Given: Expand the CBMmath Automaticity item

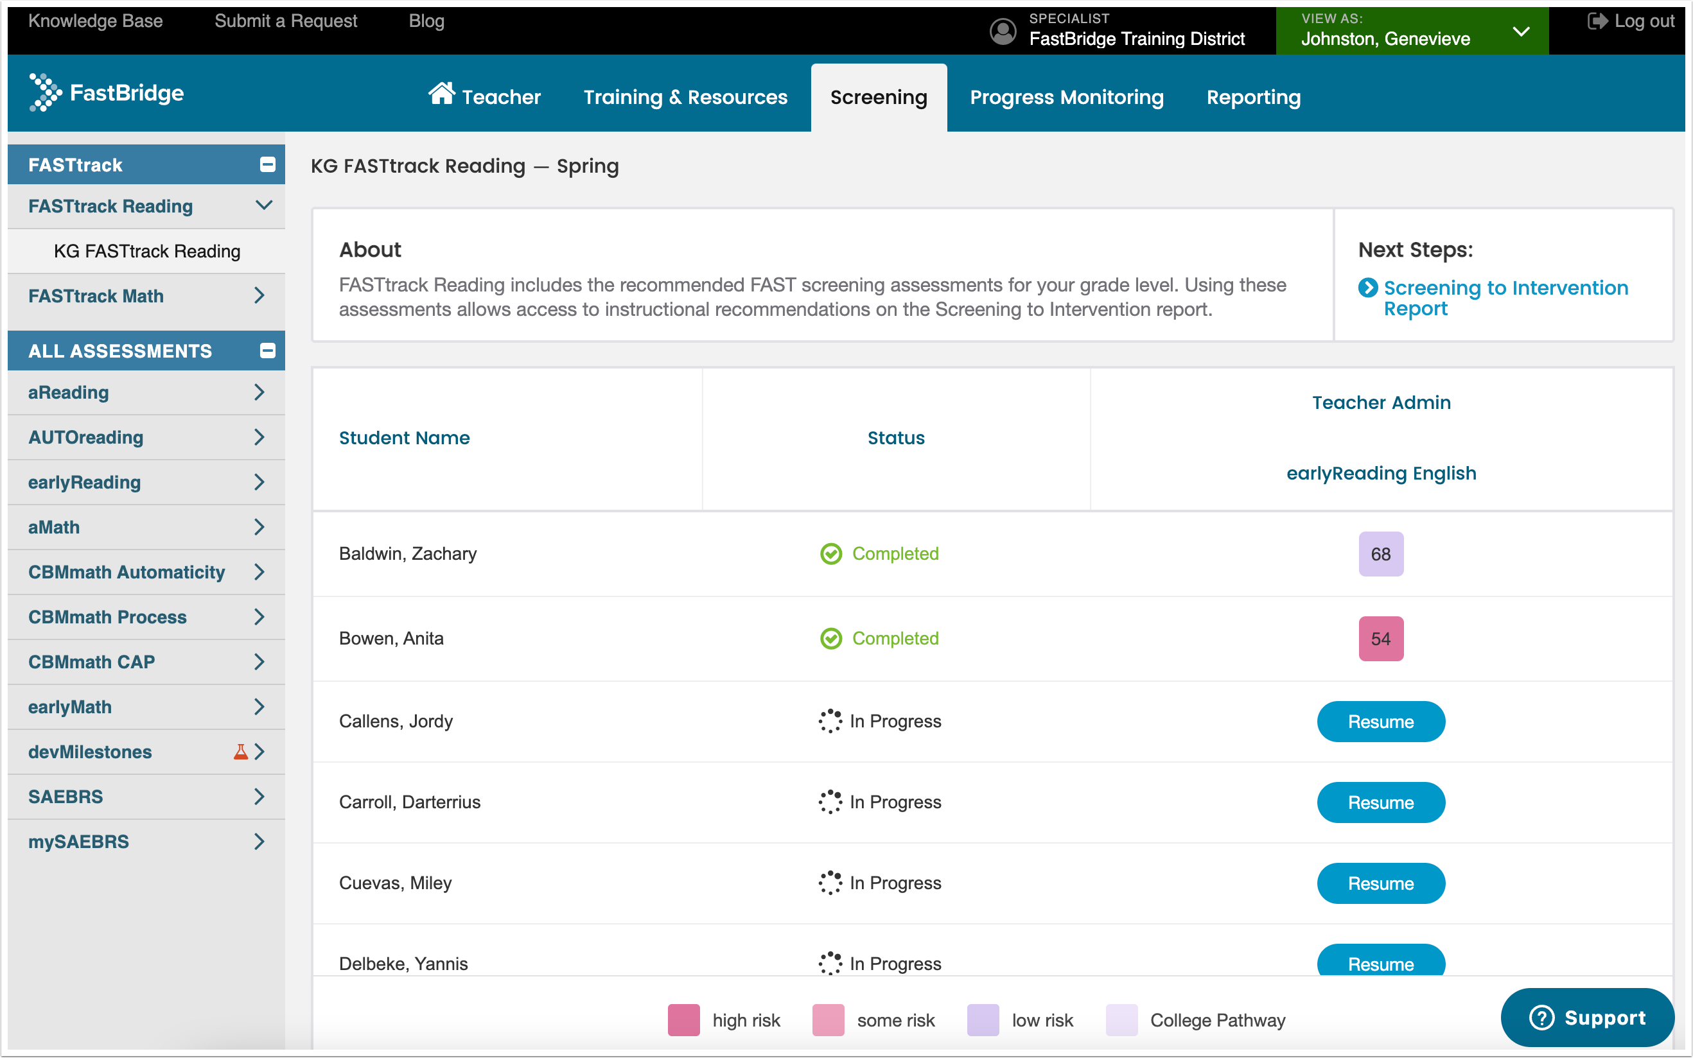Looking at the screenshot, I should pos(146,571).
